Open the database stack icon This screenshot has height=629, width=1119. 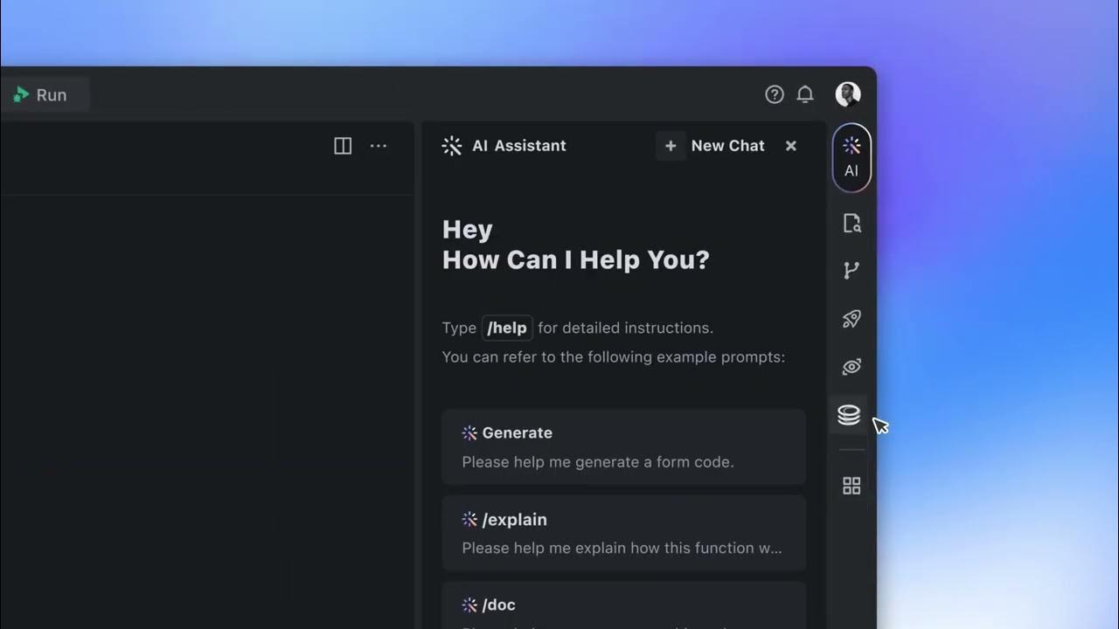[849, 415]
